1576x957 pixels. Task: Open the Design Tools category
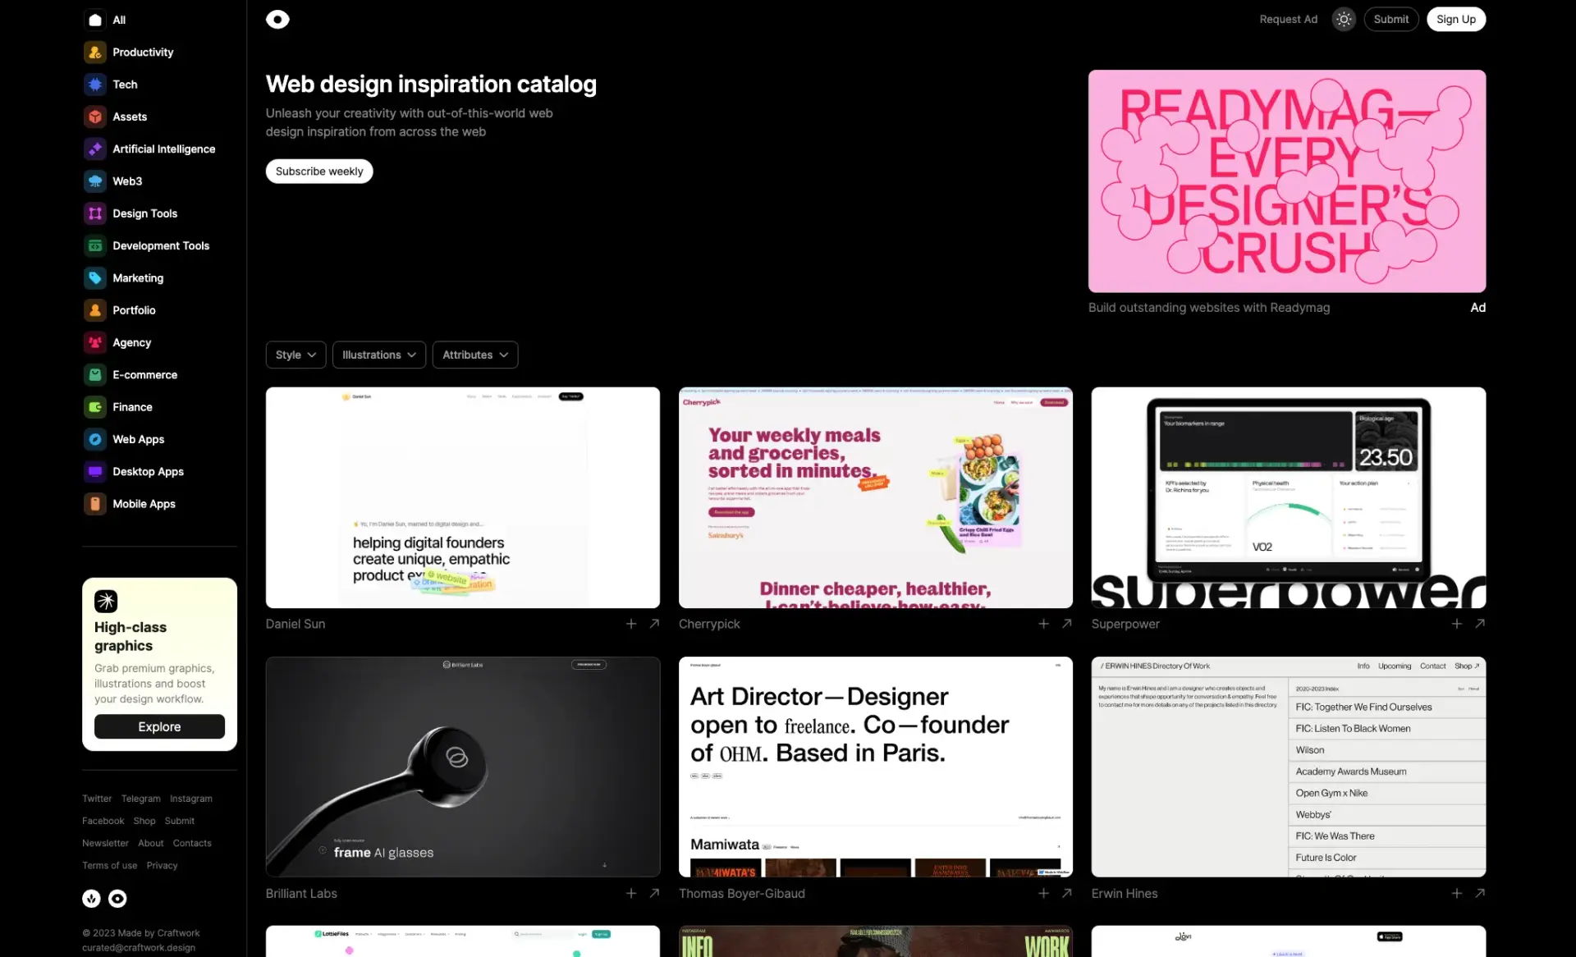click(x=144, y=213)
